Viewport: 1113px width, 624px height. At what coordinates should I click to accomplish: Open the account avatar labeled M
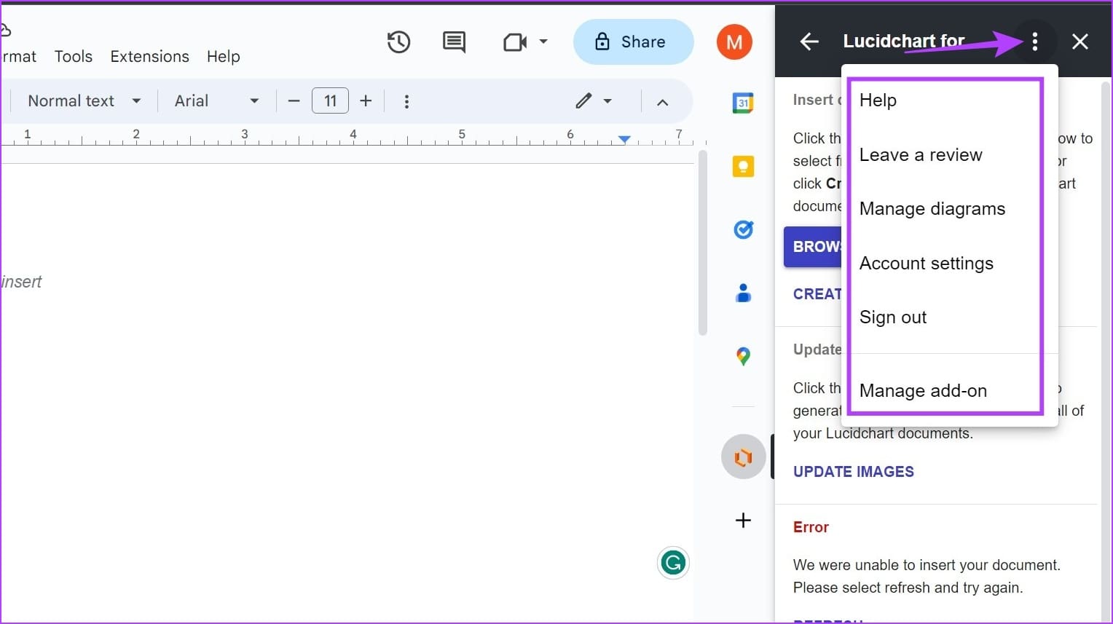tap(734, 42)
